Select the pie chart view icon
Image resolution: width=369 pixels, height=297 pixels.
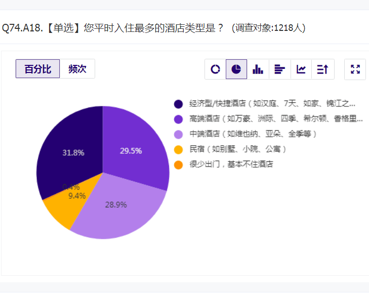(x=236, y=69)
